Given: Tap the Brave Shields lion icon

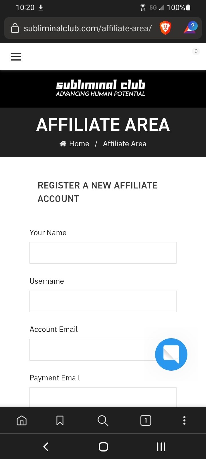Looking at the screenshot, I should point(165,28).
